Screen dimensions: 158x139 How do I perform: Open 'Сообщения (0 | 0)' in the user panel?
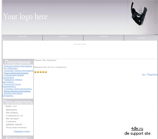14,115
